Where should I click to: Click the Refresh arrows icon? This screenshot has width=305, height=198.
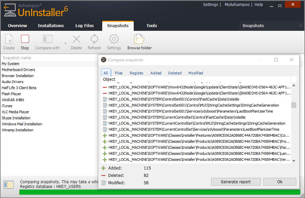coord(94,39)
